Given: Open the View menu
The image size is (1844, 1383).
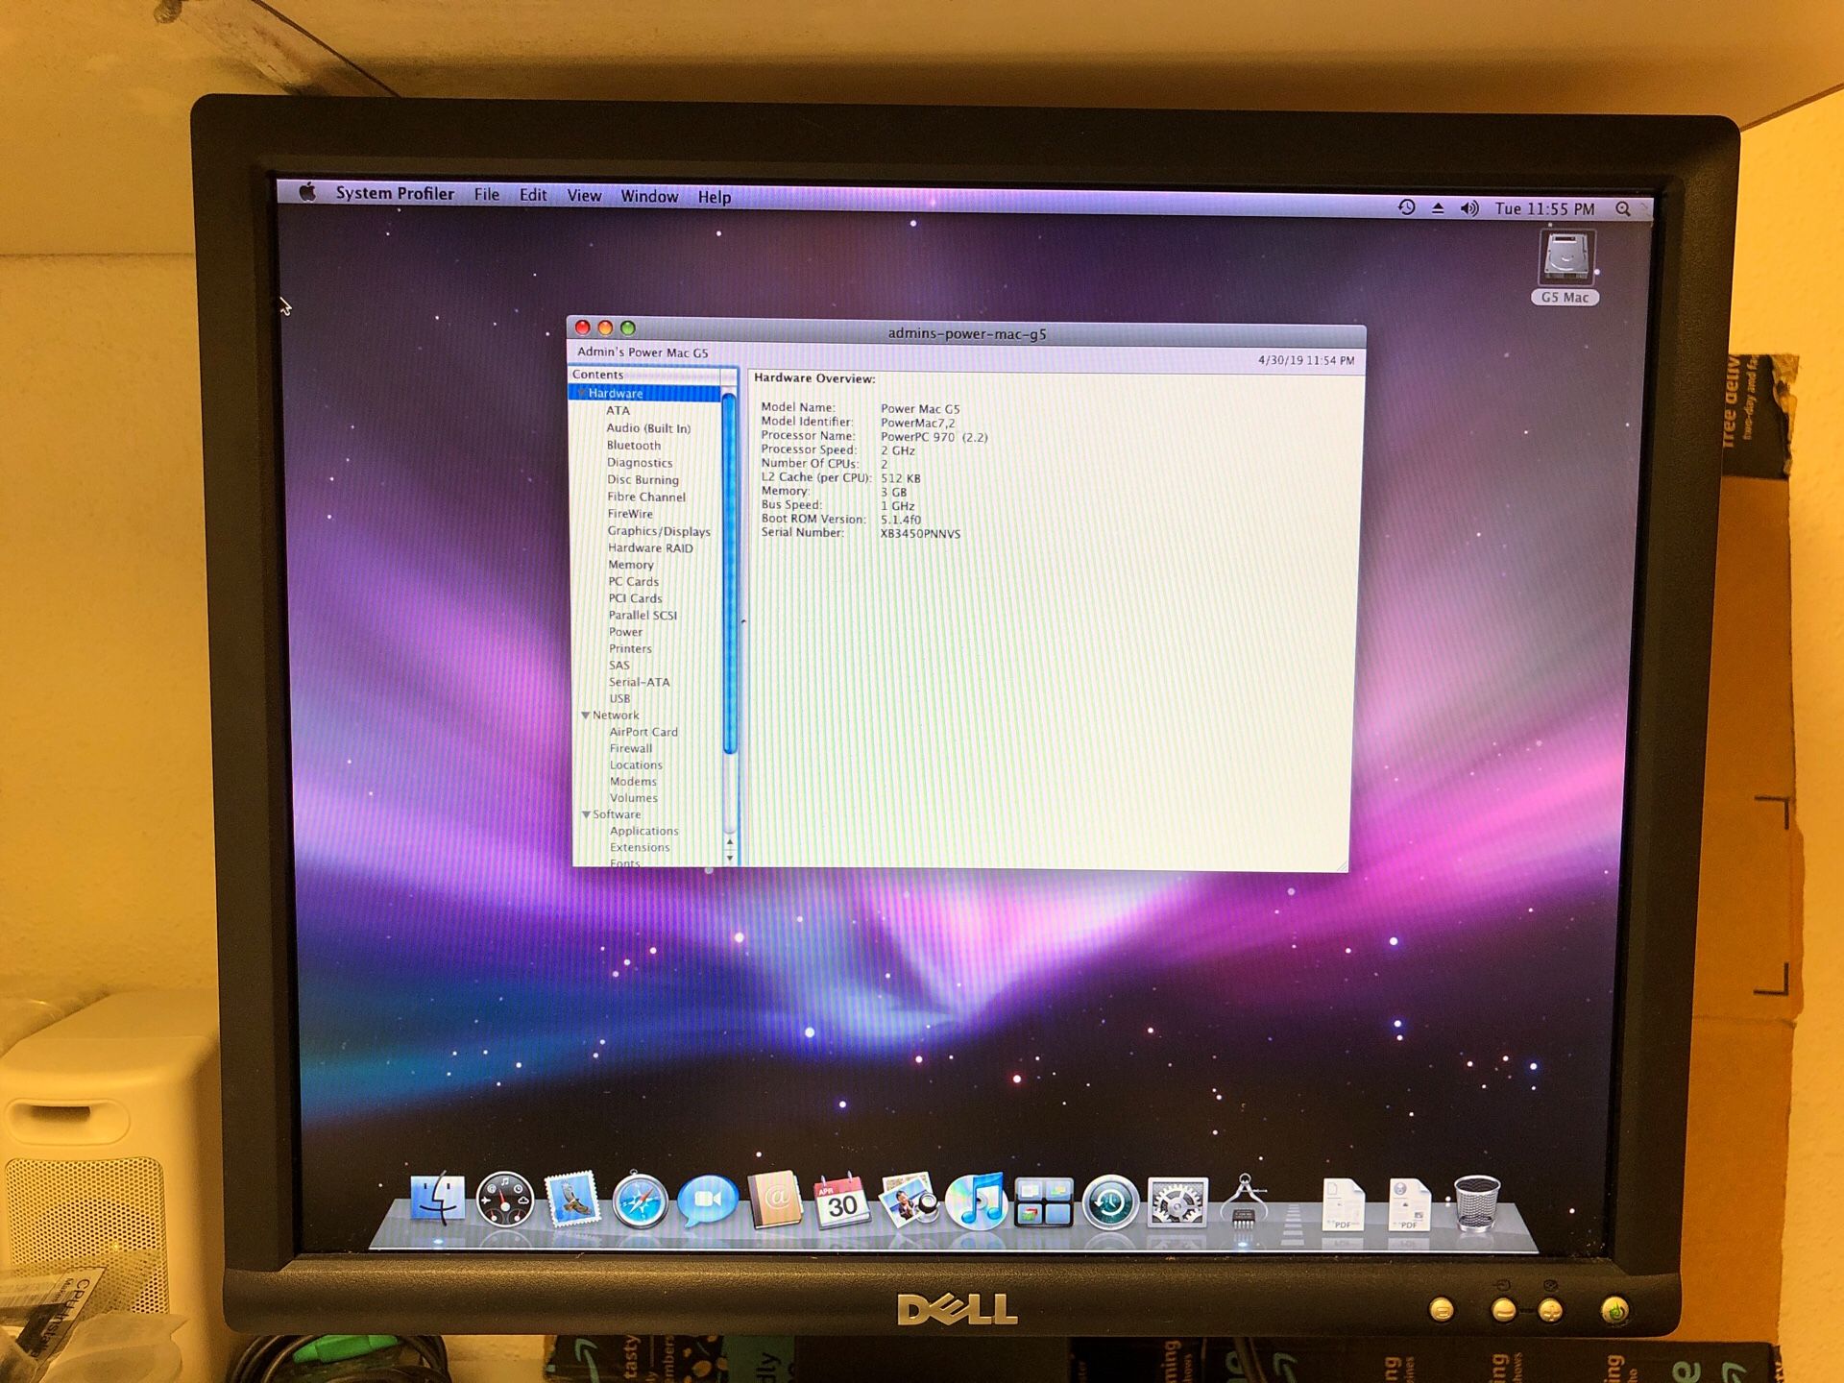Looking at the screenshot, I should [584, 196].
